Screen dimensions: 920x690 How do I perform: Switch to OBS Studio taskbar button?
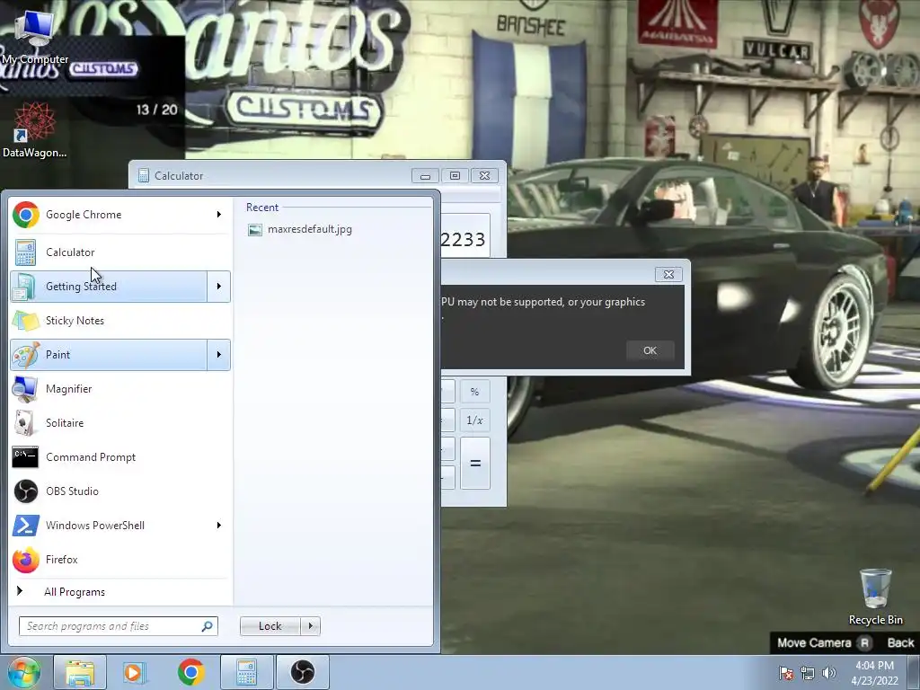(x=303, y=672)
